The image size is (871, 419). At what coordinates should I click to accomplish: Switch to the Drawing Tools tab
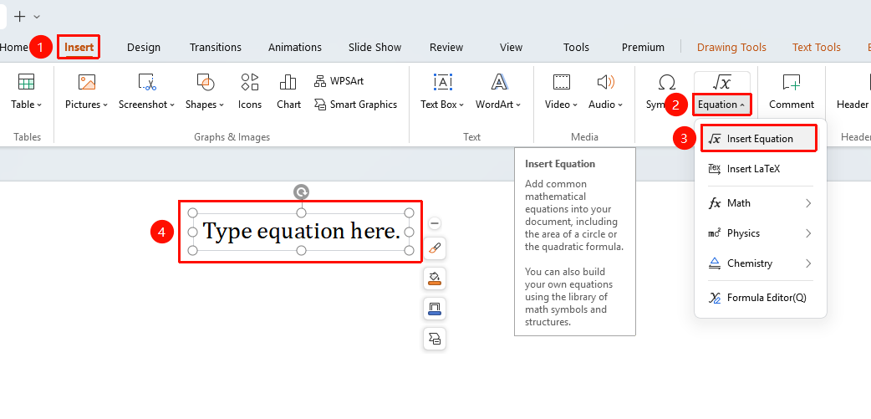pos(731,47)
